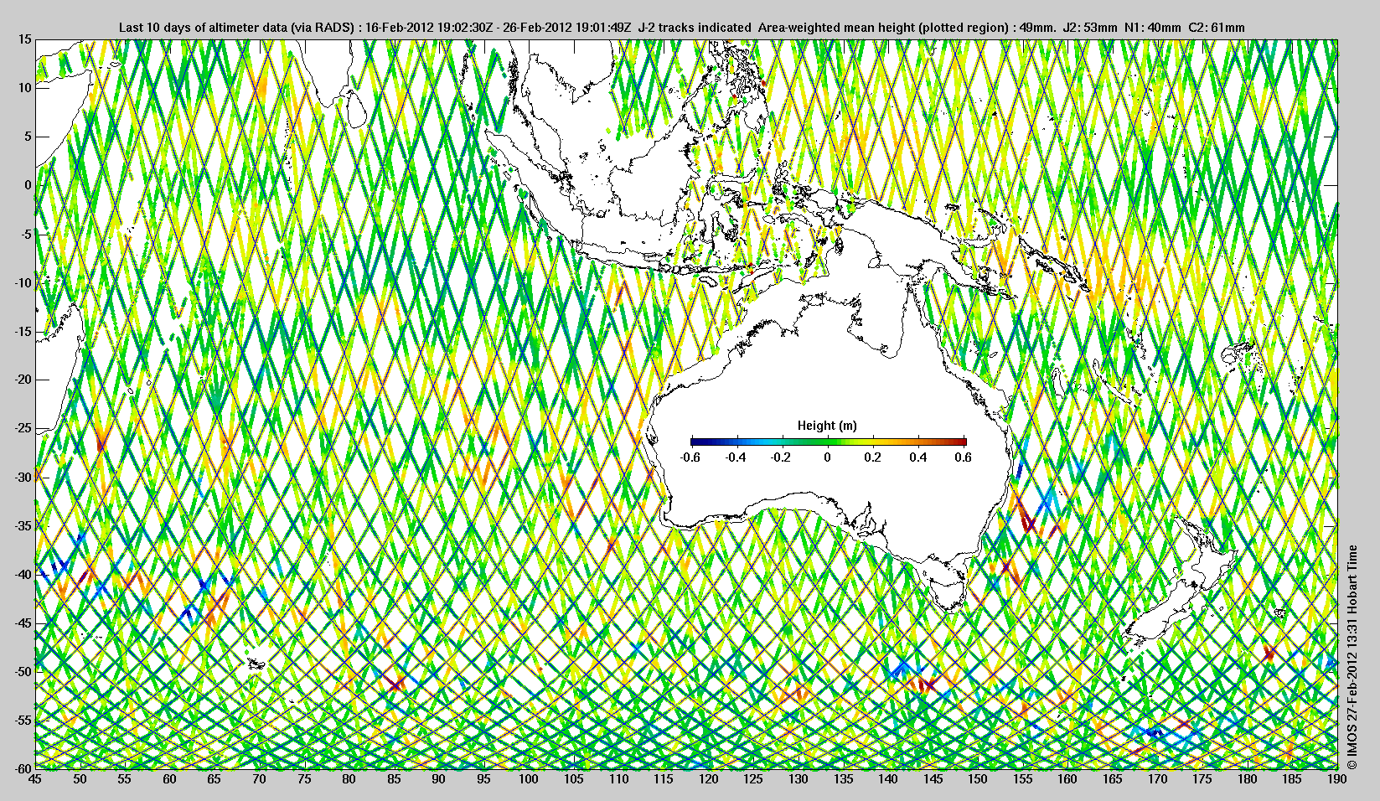Click latitude axis label '-40'
Image resolution: width=1380 pixels, height=801 pixels.
pyautogui.click(x=23, y=574)
